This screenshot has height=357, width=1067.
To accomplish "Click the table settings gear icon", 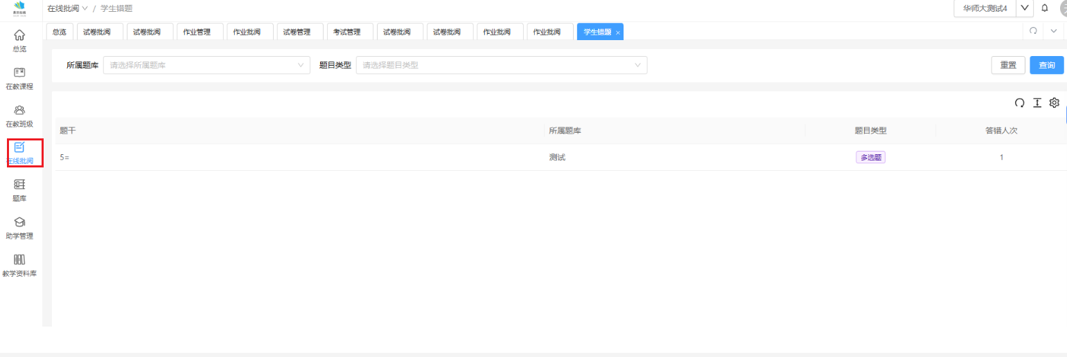I will tap(1054, 102).
